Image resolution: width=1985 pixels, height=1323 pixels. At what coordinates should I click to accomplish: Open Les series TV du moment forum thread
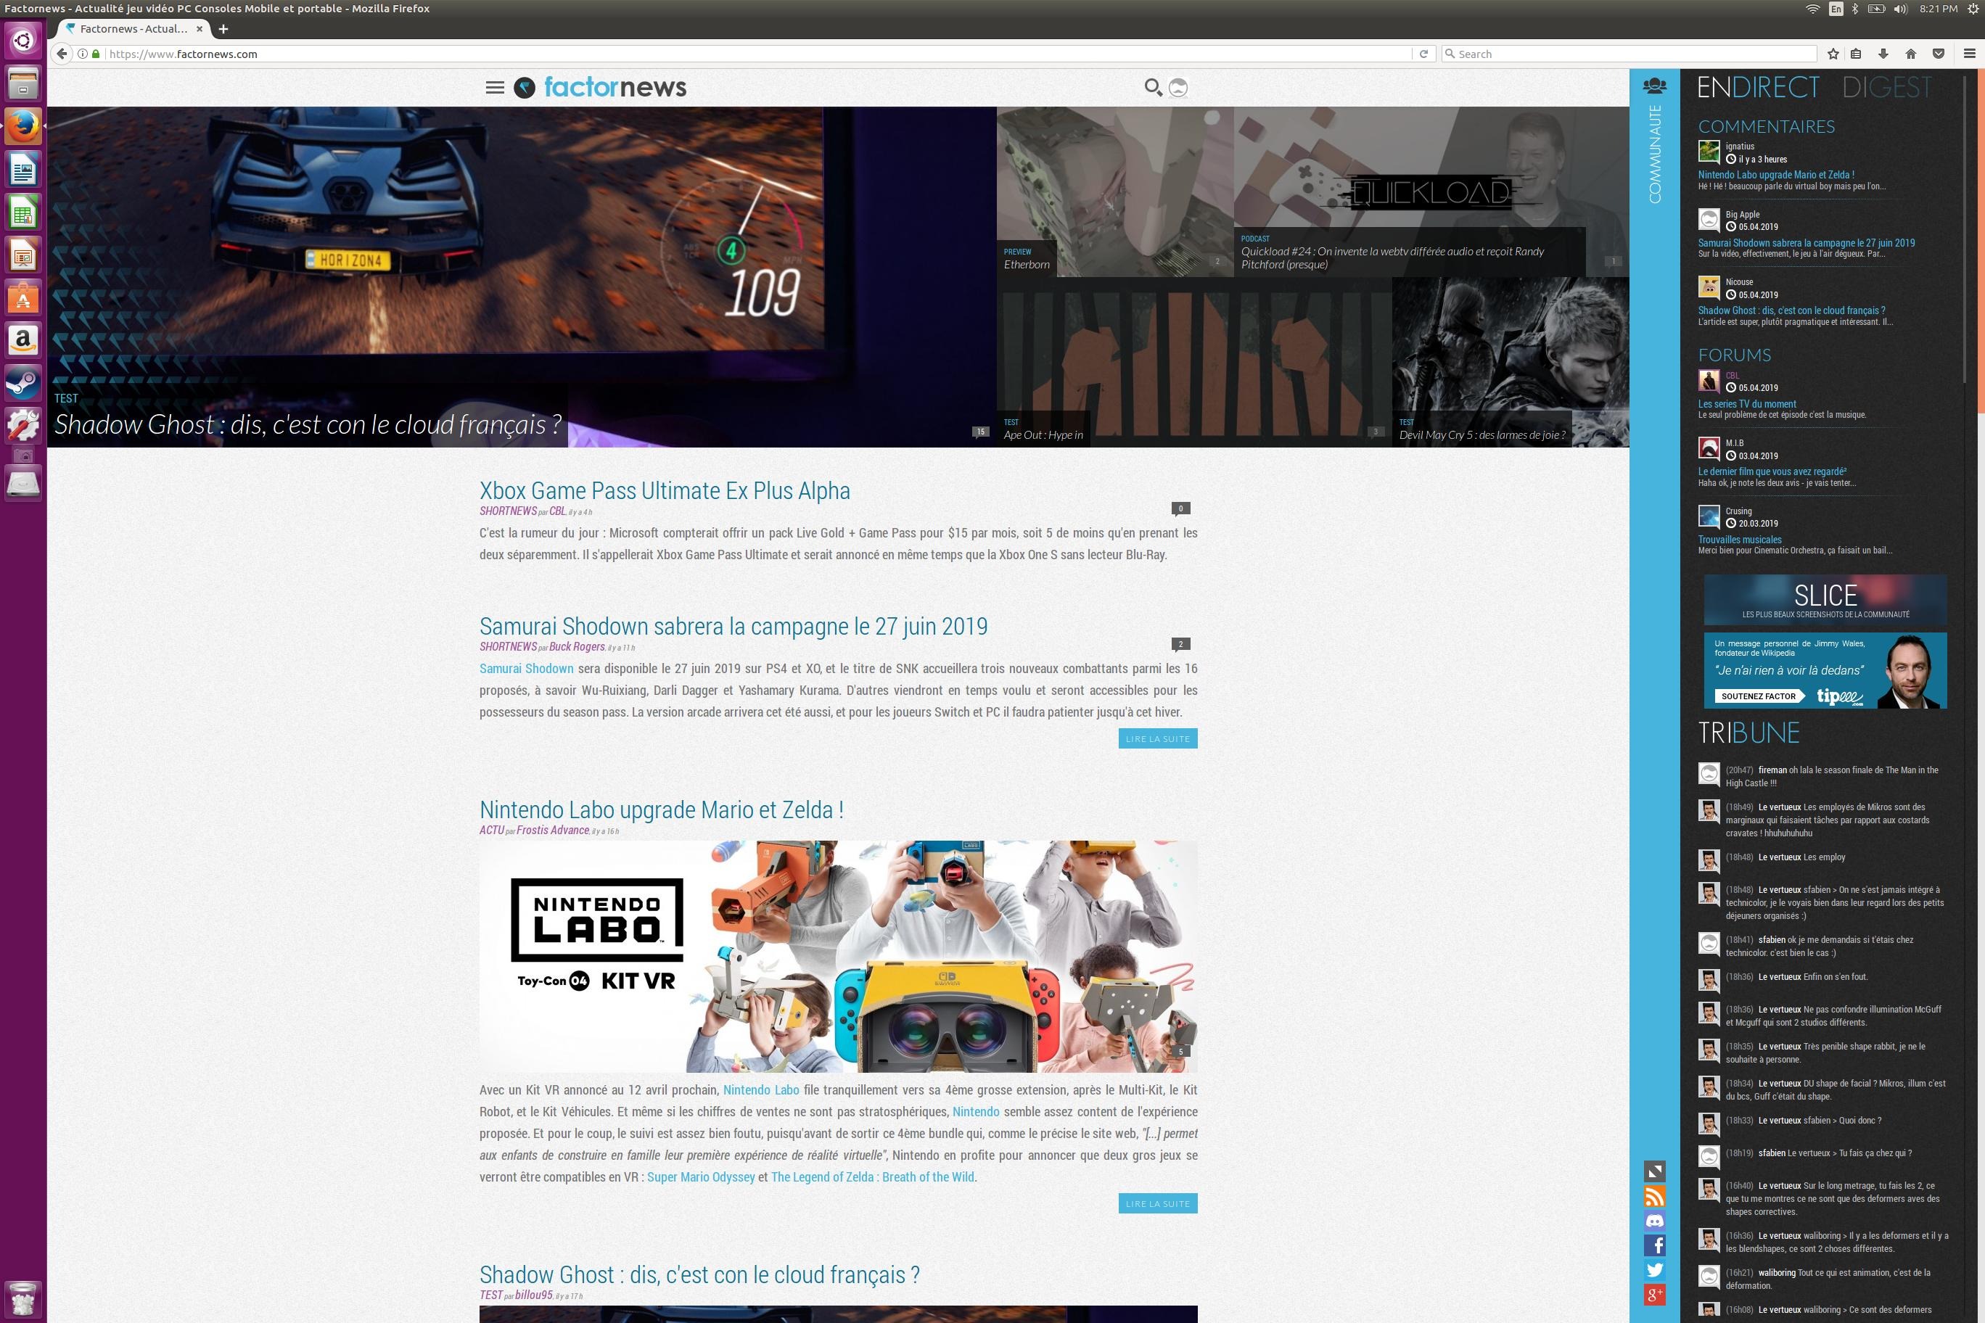(1747, 404)
